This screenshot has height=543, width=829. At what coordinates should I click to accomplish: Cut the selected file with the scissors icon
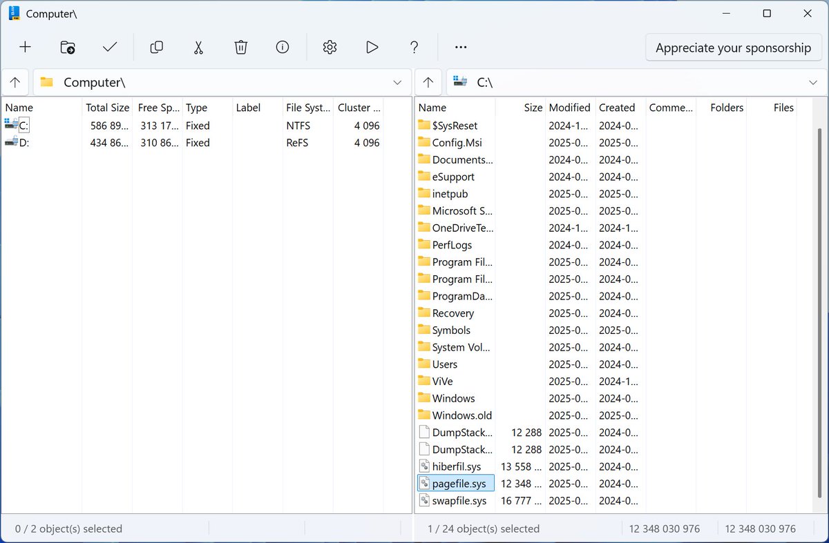(198, 47)
